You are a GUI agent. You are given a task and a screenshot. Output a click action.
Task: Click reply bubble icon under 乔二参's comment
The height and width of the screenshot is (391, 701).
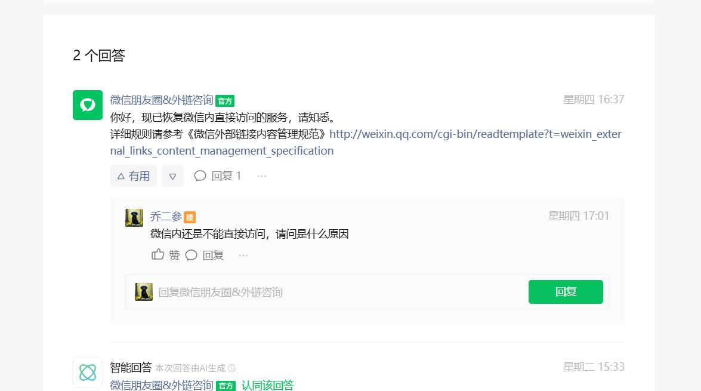192,255
